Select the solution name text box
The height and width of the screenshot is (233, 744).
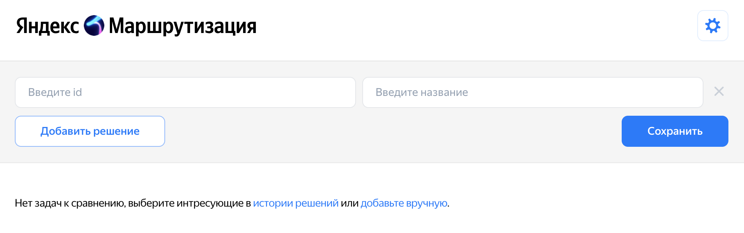pyautogui.click(x=532, y=92)
